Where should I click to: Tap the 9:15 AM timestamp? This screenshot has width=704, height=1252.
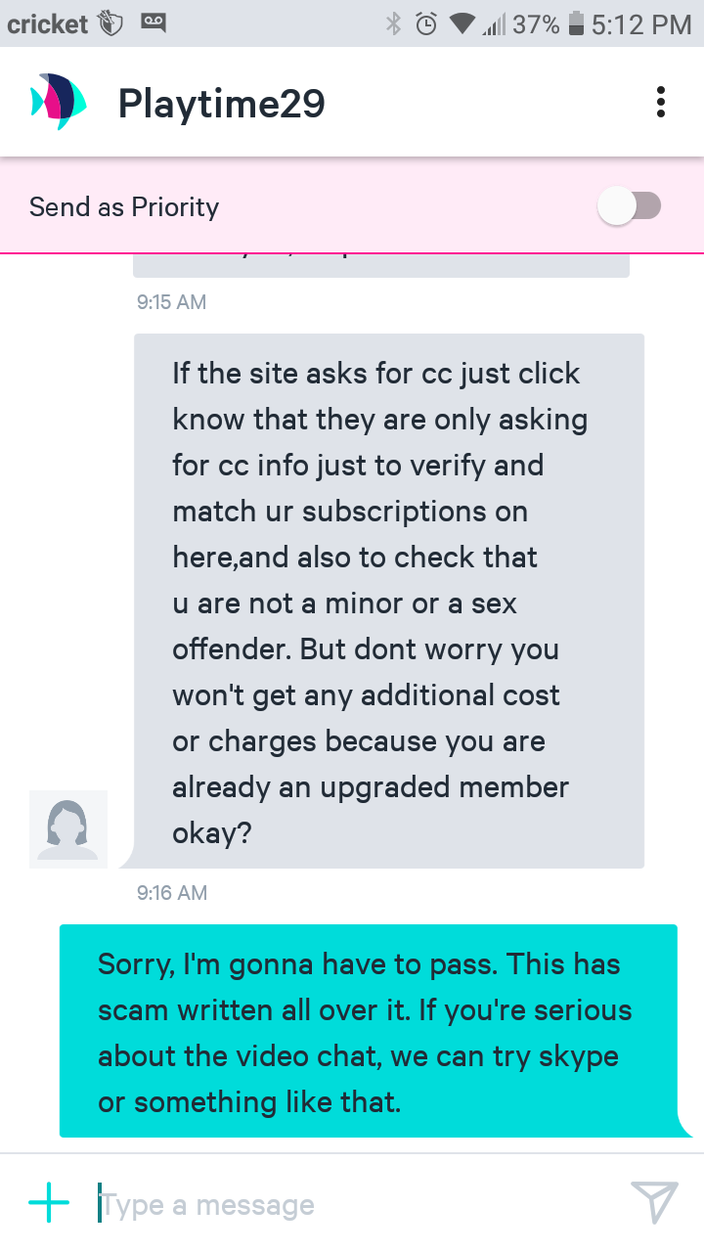tap(172, 302)
